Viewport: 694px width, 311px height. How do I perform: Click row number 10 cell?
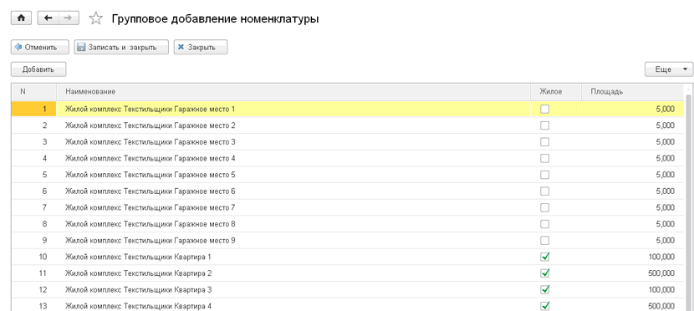[33, 257]
